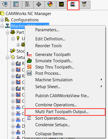Open the Machine Simulation submenu arrow
108x139 pixels.
coord(101,80)
